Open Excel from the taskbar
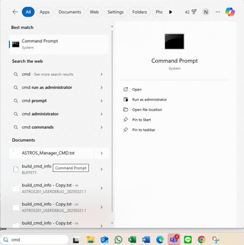 132,240
